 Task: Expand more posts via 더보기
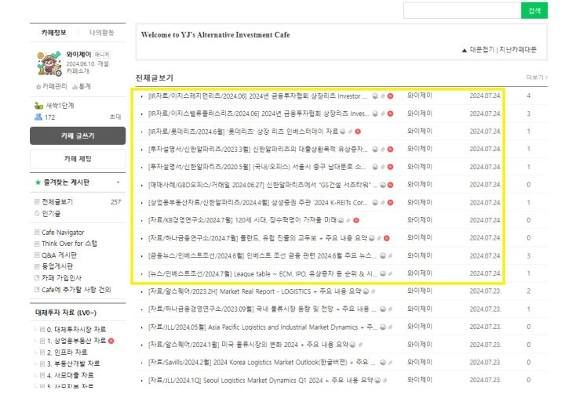537,78
